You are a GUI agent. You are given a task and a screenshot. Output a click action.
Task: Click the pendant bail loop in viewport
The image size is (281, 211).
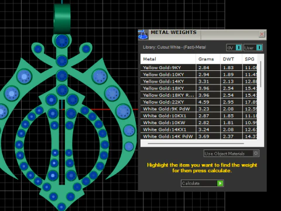(x=62, y=19)
